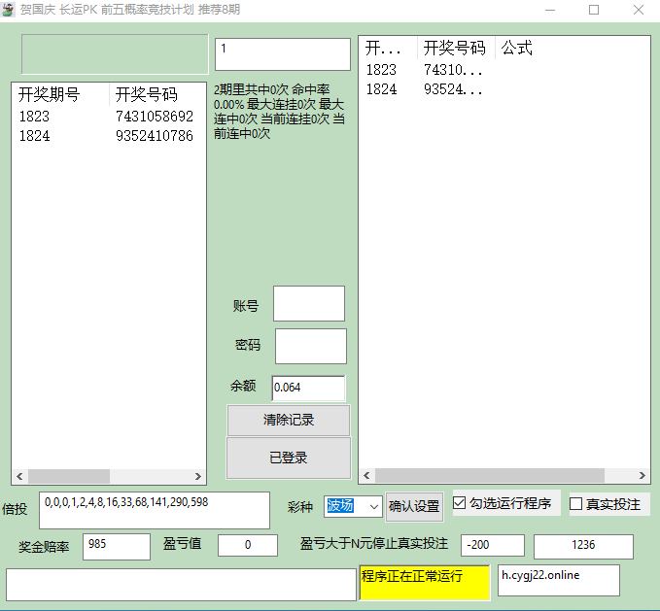The height and width of the screenshot is (611, 660).
Task: Select row 1824 in the left list
Action: [34, 136]
